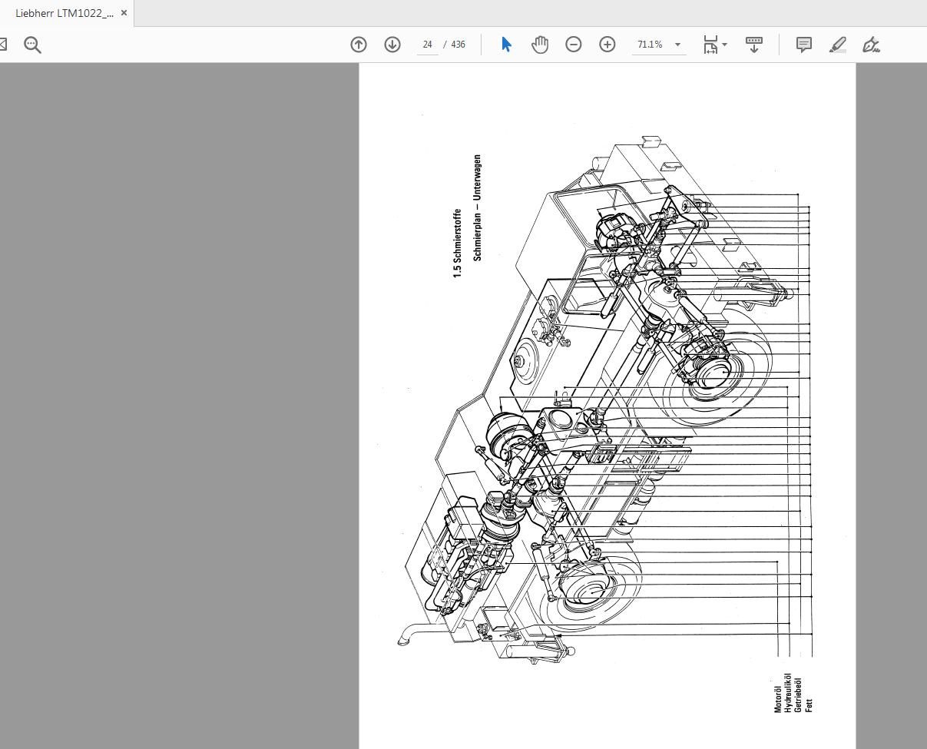
Task: Activate the Selection arrow tool
Action: [x=506, y=45]
